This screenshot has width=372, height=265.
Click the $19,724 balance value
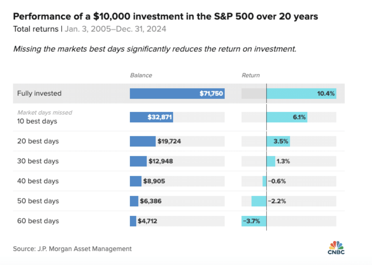coord(169,141)
